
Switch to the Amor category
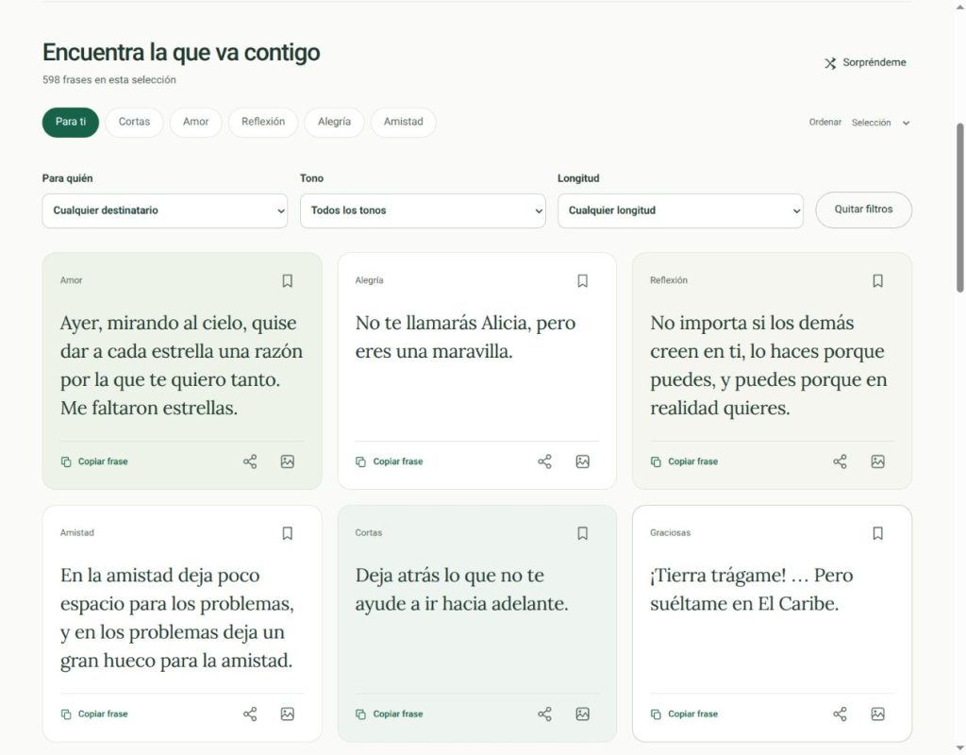[x=196, y=122]
